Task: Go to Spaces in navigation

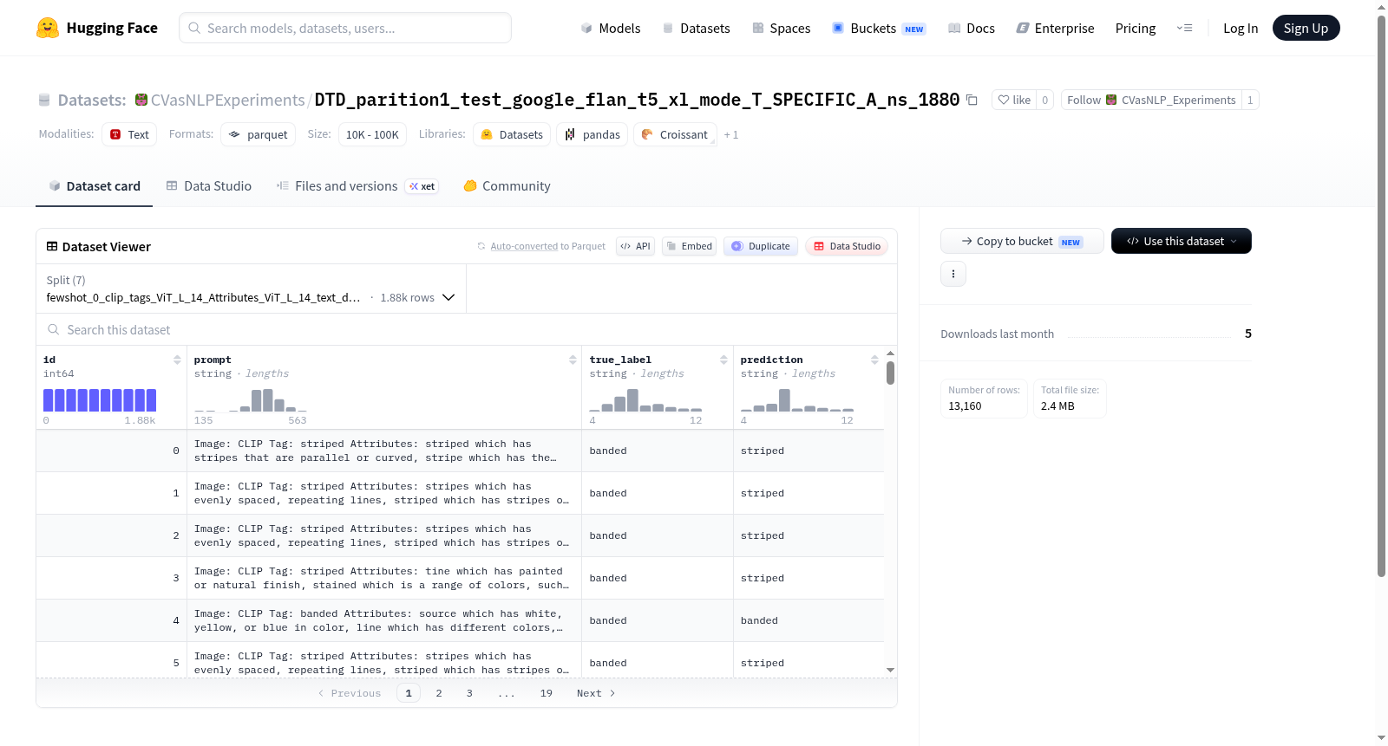Action: pyautogui.click(x=782, y=29)
